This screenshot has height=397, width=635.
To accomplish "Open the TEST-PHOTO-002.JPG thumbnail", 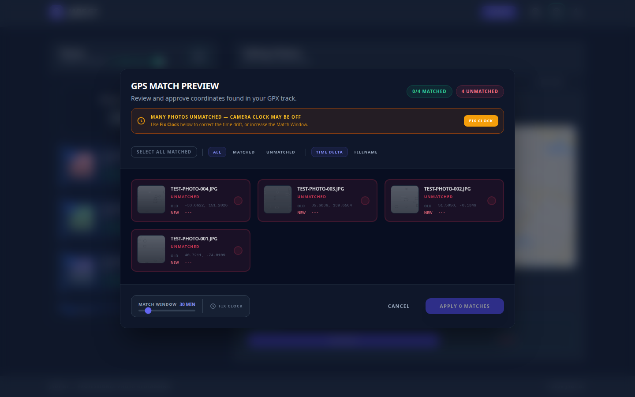I will click(405, 199).
